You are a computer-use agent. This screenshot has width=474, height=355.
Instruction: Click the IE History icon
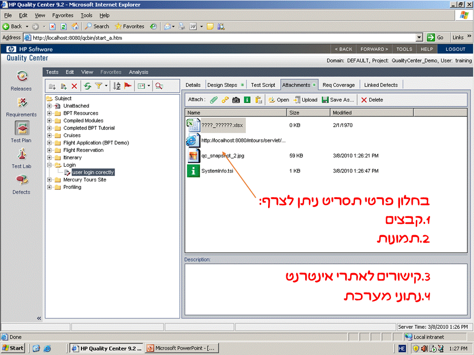[x=153, y=27]
